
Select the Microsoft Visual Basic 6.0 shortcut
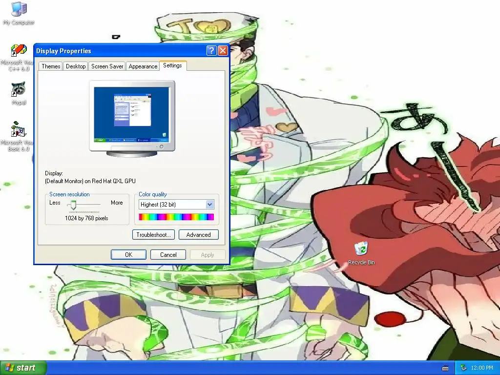coord(19,137)
